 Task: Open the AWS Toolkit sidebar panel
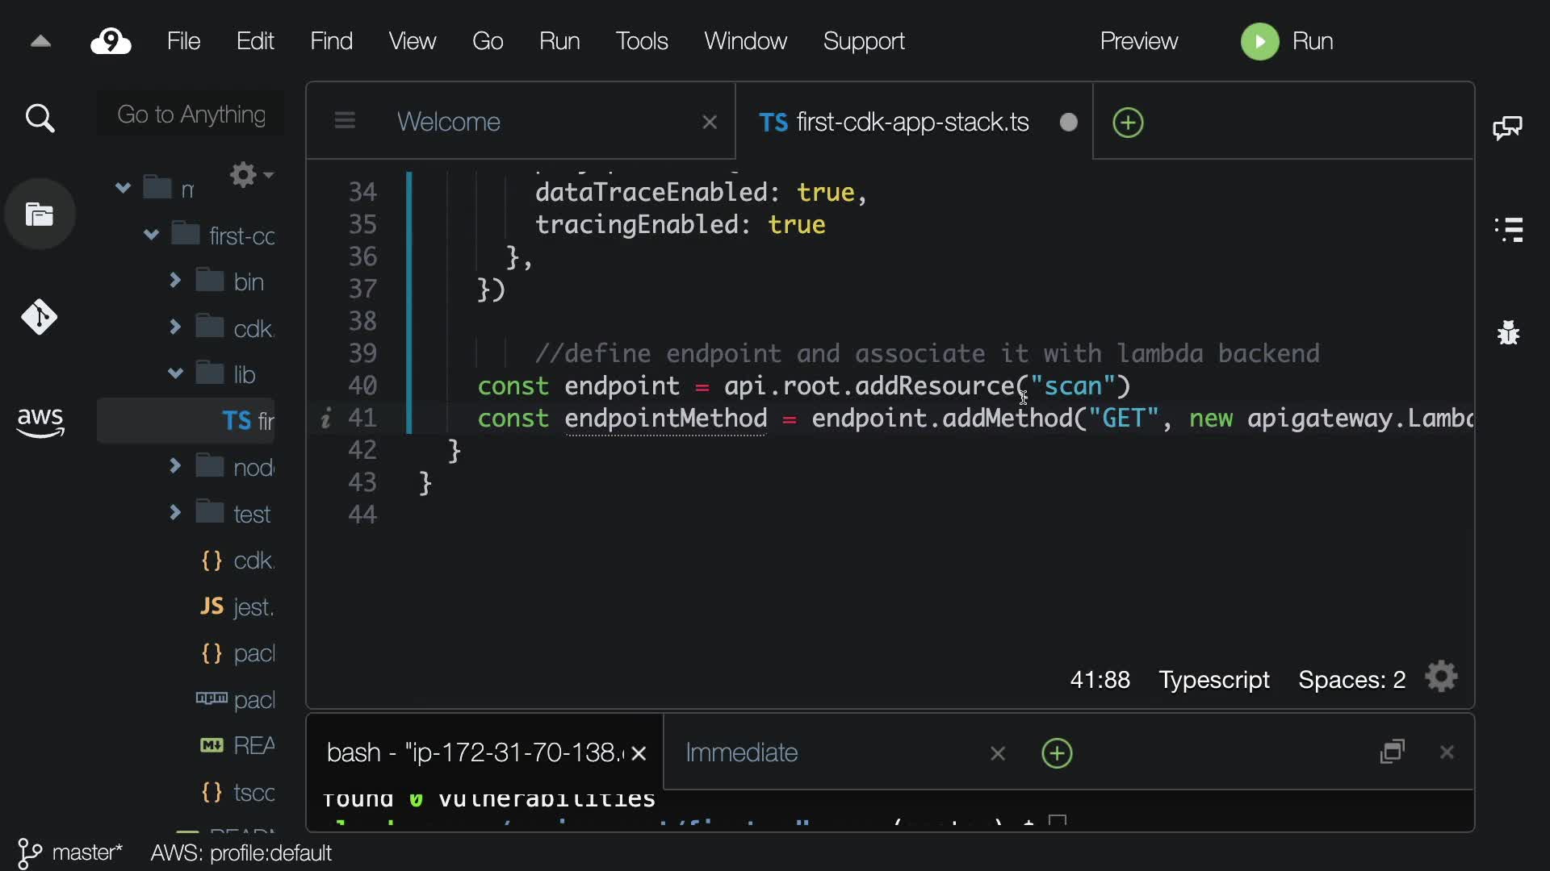tap(40, 421)
